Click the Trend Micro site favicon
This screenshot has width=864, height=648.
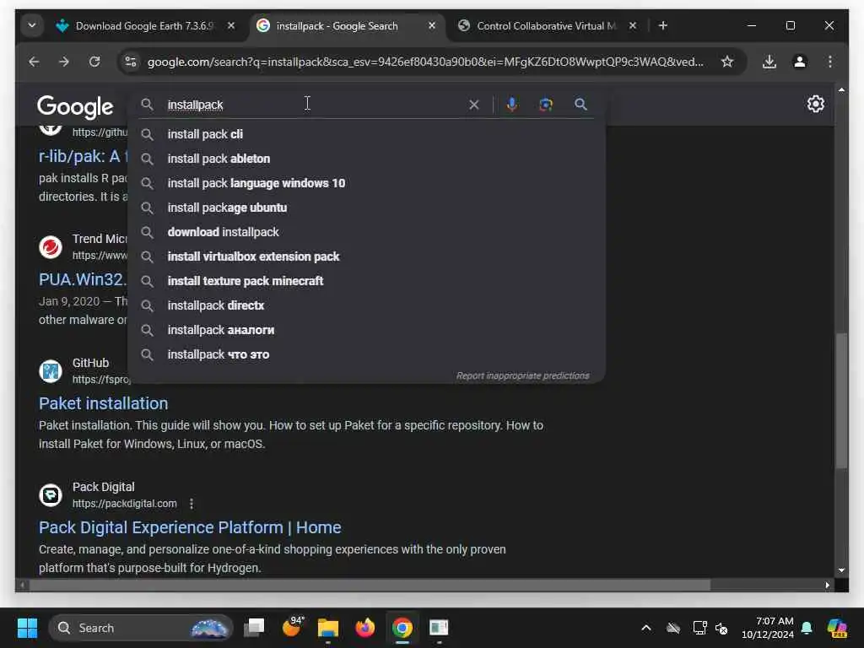[50, 247]
